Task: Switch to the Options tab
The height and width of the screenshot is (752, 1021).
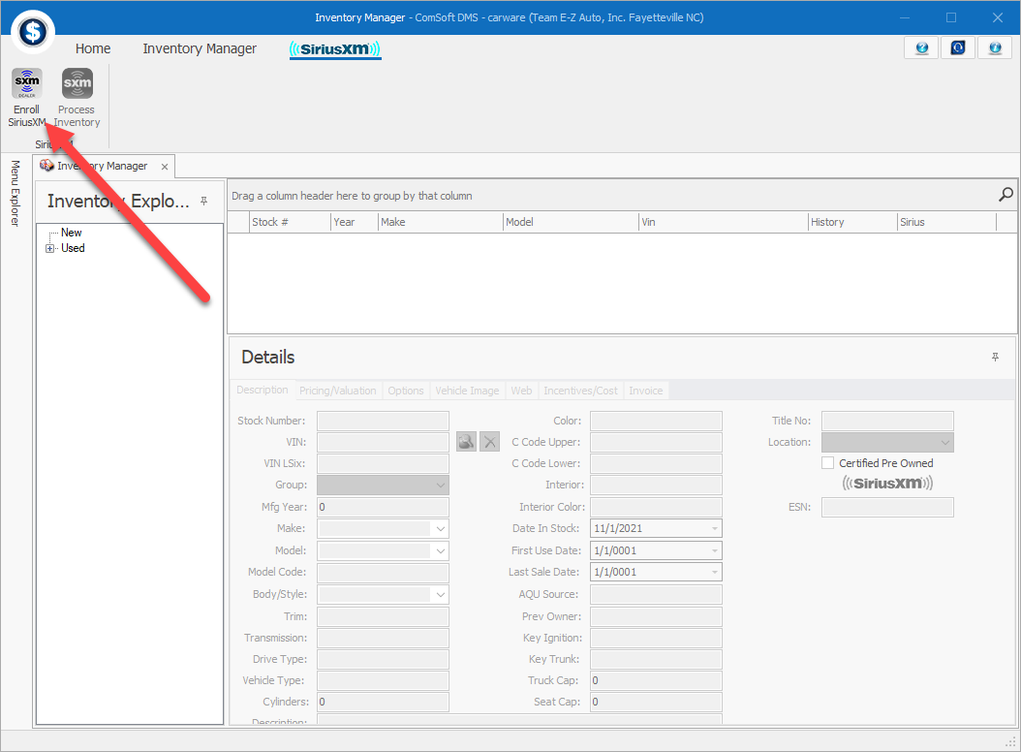Action: [x=406, y=391]
